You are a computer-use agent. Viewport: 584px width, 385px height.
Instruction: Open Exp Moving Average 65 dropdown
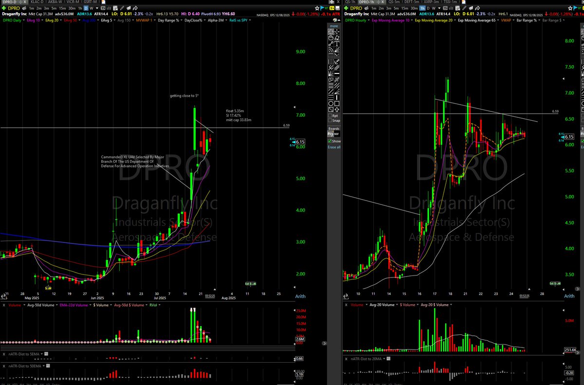tap(498, 20)
